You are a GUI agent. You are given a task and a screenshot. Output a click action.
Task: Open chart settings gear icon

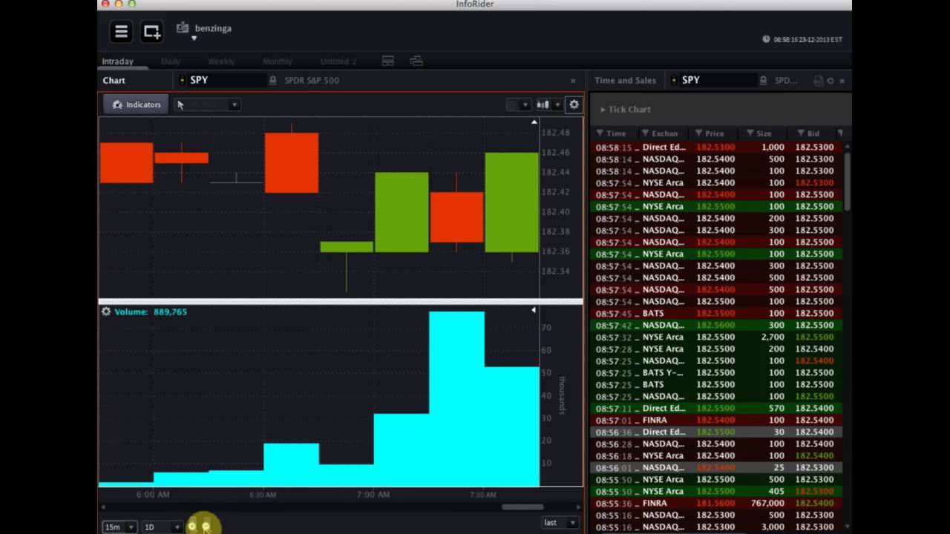click(x=574, y=105)
